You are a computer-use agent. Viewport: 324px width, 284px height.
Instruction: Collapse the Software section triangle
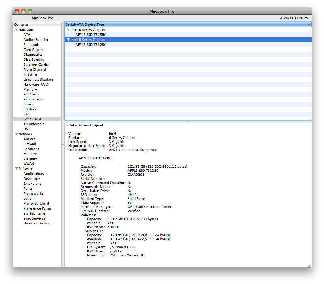[16, 169]
